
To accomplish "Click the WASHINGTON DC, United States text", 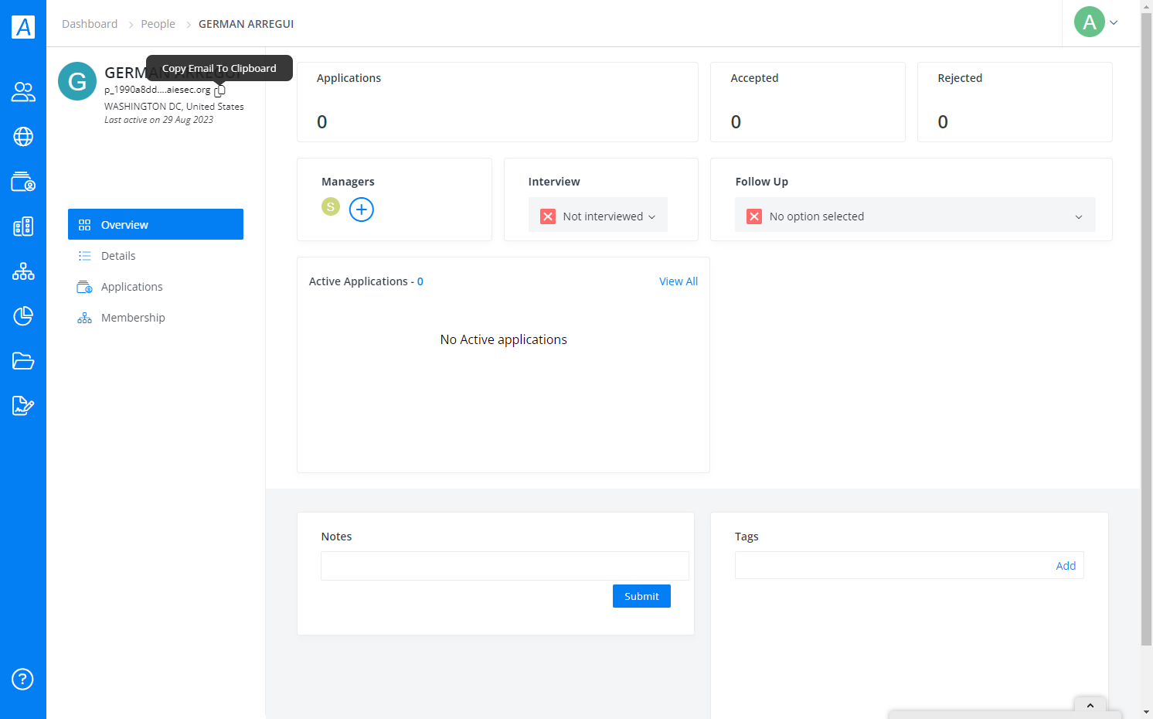I will coord(174,107).
